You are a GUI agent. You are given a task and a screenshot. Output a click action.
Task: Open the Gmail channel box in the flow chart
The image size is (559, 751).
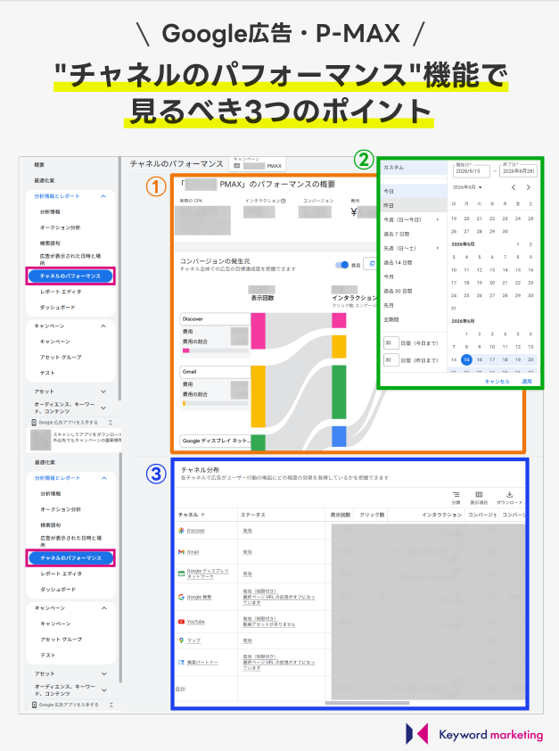216,372
